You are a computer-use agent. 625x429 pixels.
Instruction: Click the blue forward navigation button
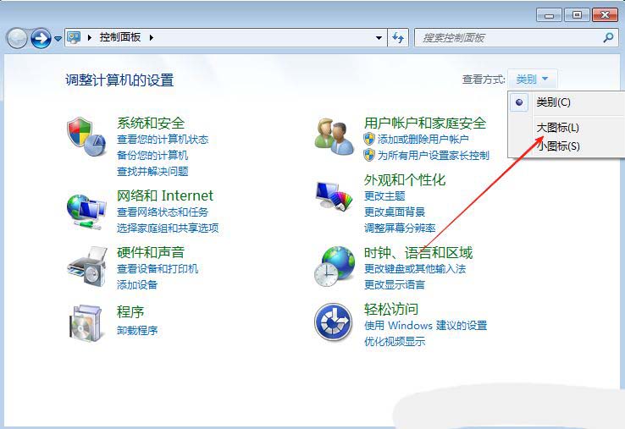point(41,38)
